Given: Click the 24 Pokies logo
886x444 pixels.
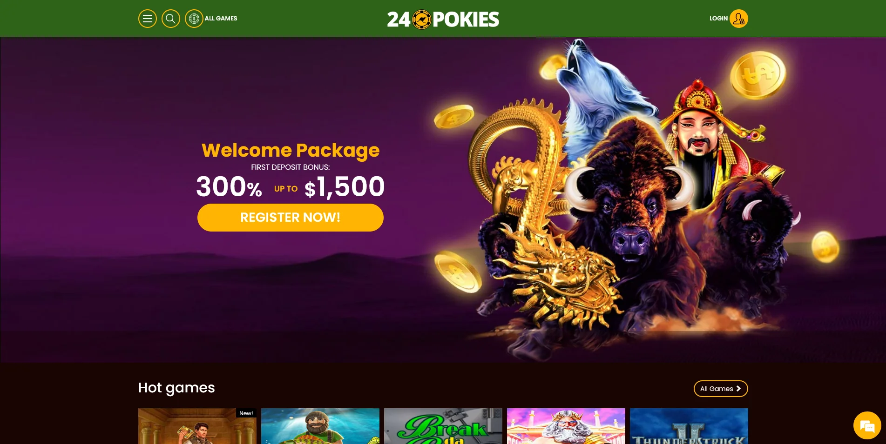Looking at the screenshot, I should (x=443, y=19).
